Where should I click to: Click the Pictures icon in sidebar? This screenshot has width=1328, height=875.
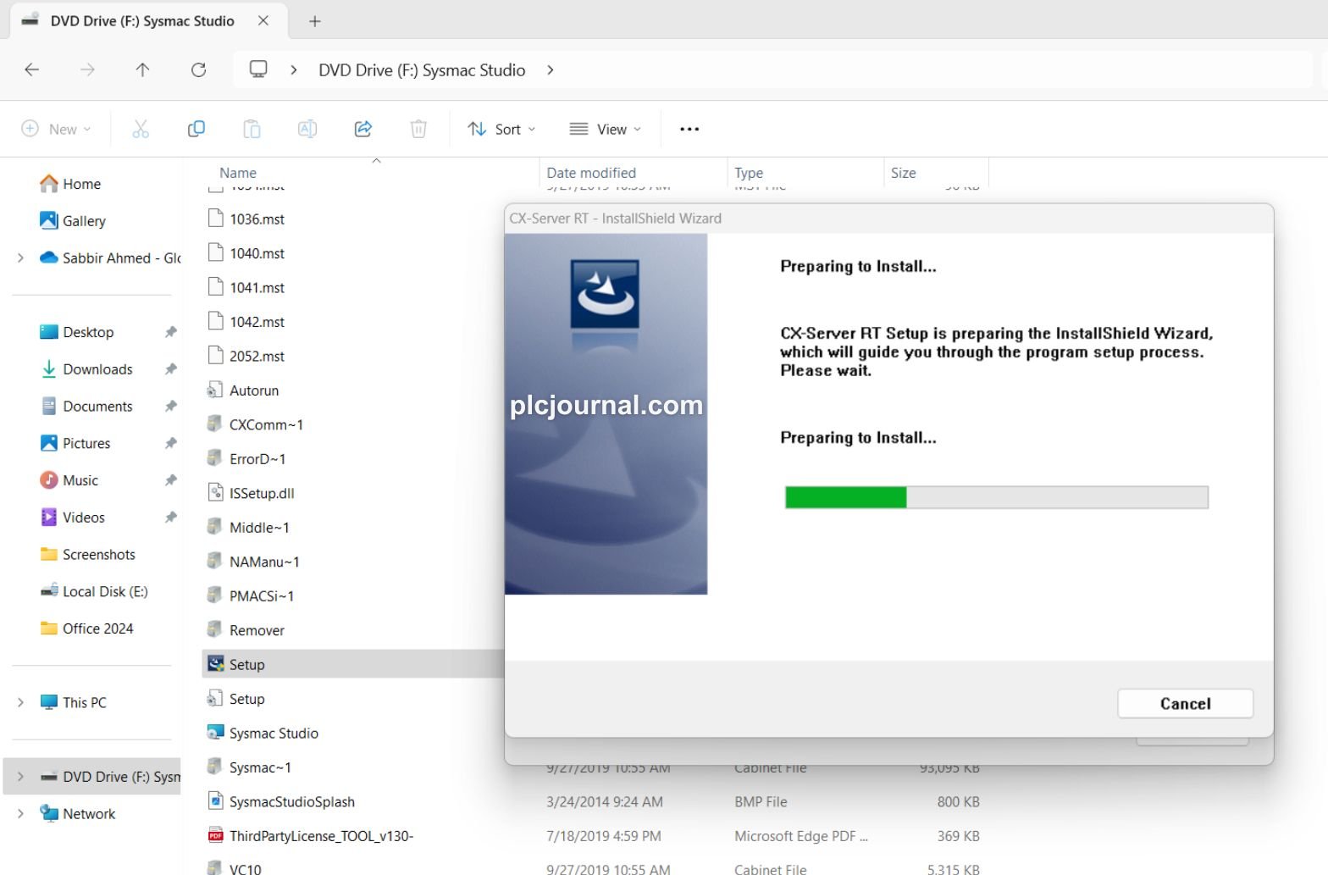(49, 443)
